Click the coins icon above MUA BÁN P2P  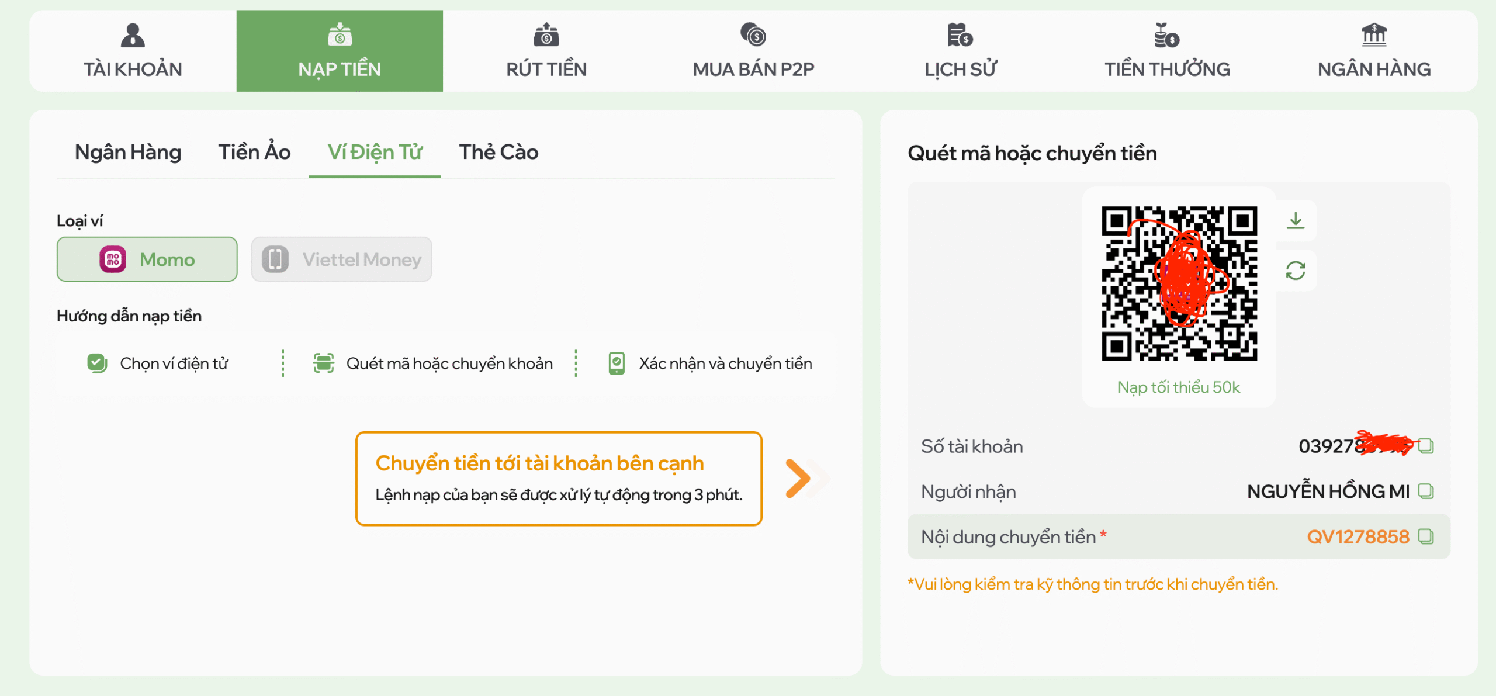click(x=753, y=35)
